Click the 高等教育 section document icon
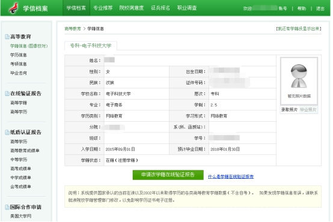 (x=7, y=37)
